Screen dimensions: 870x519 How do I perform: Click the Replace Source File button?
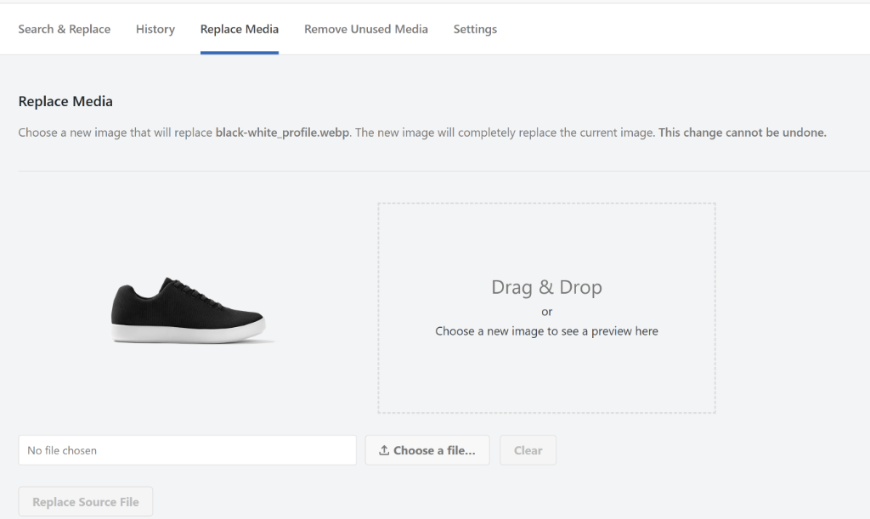[86, 502]
